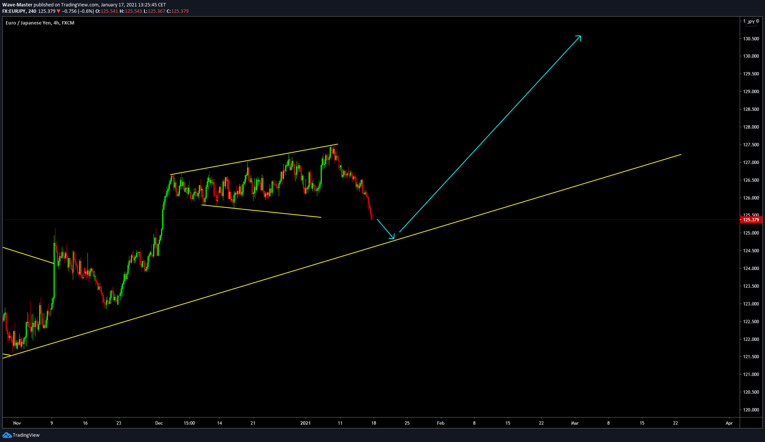This screenshot has height=442, width=765.
Task: Click the TradingView cloud logo icon
Action: click(x=7, y=435)
